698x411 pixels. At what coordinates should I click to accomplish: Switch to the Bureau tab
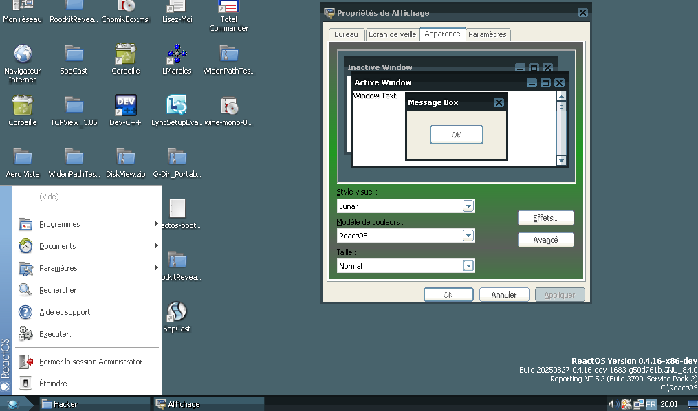[x=347, y=34]
